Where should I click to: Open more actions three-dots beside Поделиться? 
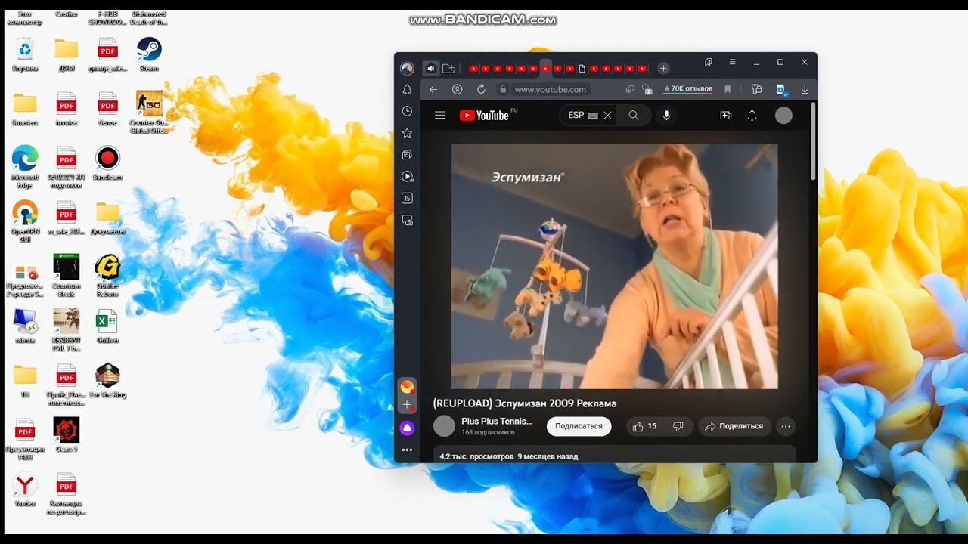click(786, 426)
